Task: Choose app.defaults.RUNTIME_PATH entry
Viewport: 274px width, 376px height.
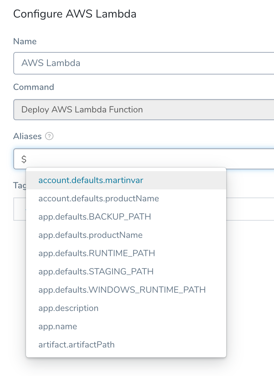Action: [126, 253]
